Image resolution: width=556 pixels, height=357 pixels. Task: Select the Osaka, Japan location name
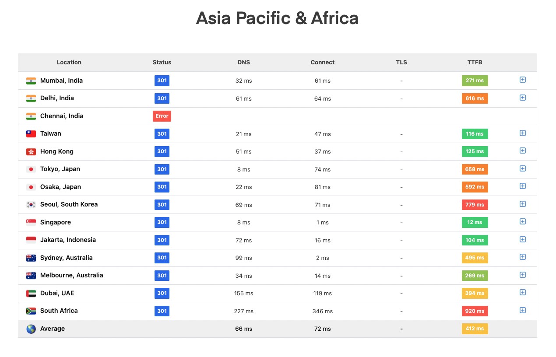click(x=60, y=187)
